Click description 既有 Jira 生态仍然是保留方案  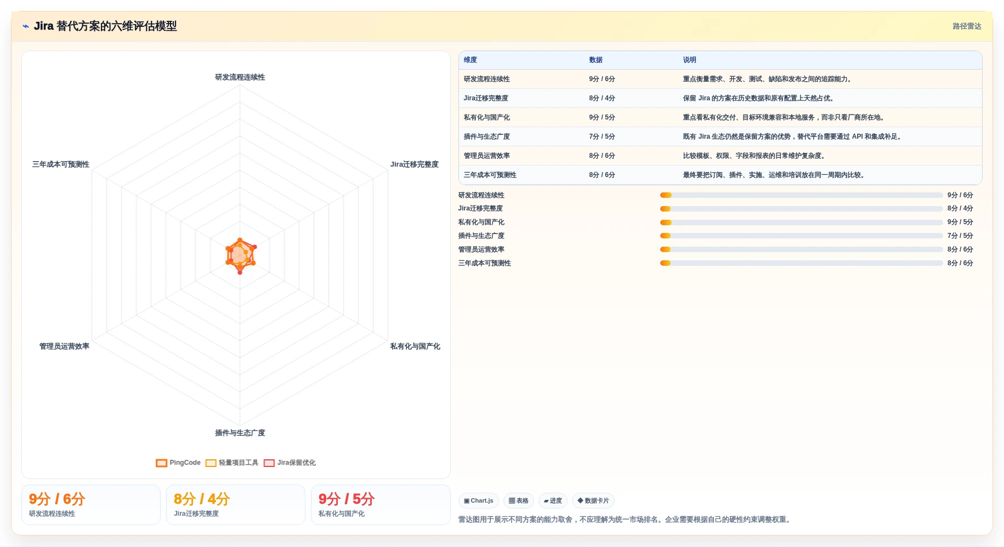792,136
